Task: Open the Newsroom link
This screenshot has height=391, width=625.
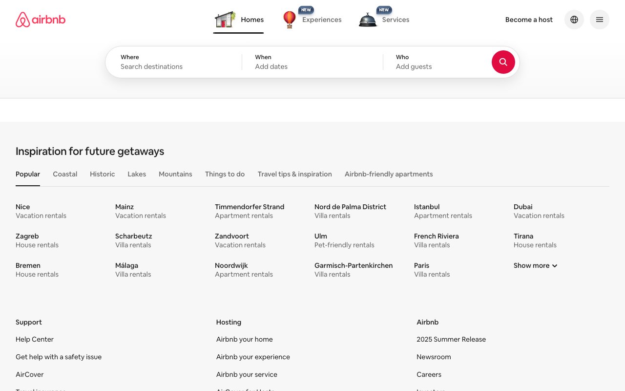Action: [x=434, y=357]
